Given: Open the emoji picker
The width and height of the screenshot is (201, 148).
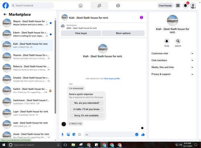Looking at the screenshot, I should (137, 134).
